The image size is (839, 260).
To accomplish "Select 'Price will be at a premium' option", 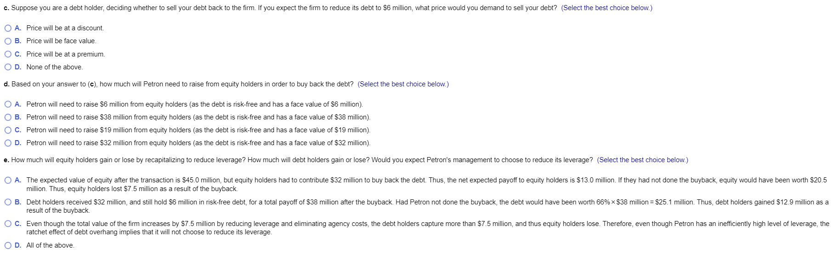I will [8, 54].
